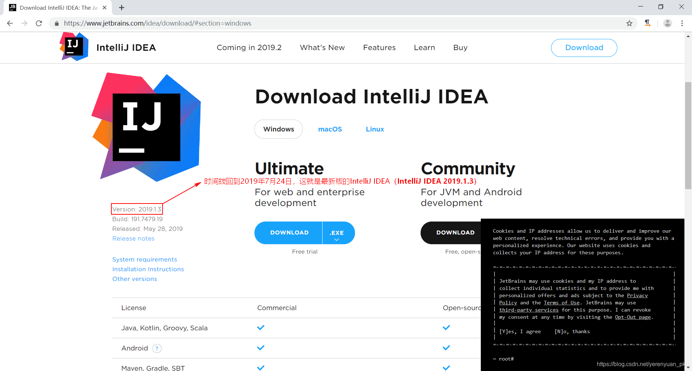
Task: Open Terms of Use link in cookie console
Action: click(x=562, y=303)
